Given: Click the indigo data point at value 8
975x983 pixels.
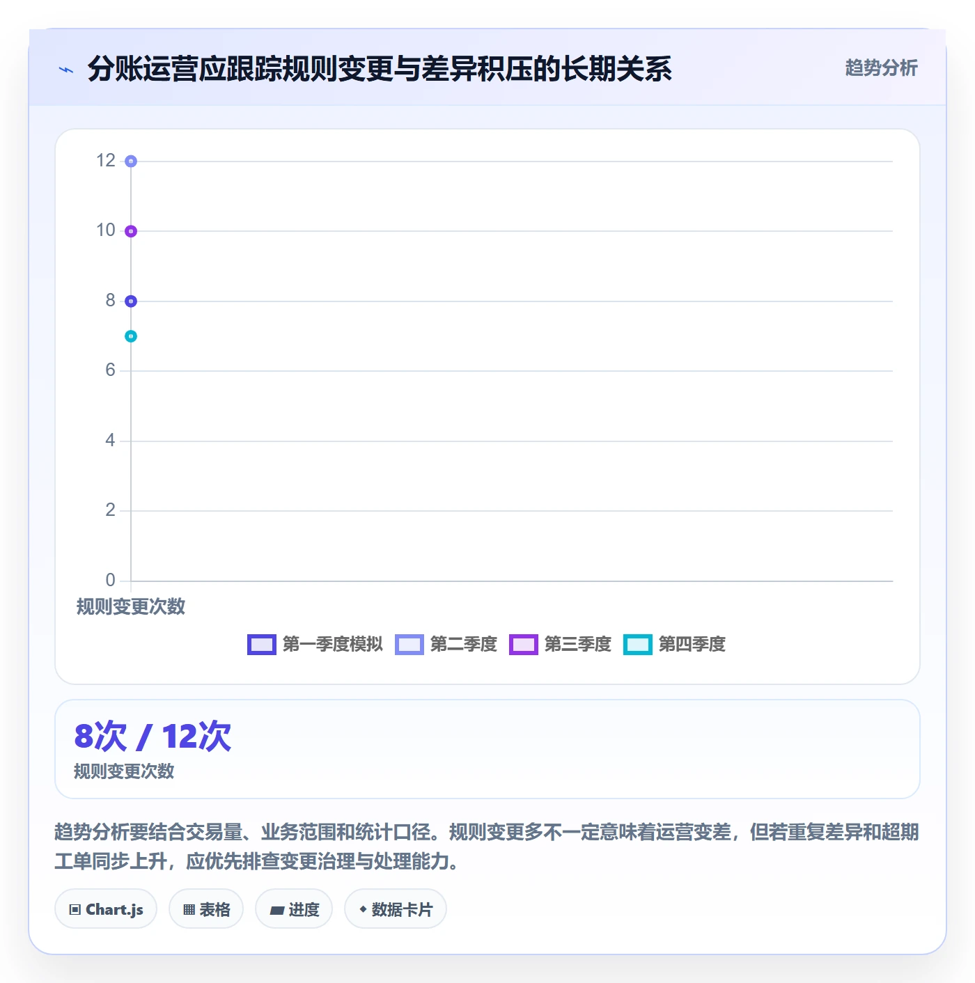Looking at the screenshot, I should click(131, 301).
